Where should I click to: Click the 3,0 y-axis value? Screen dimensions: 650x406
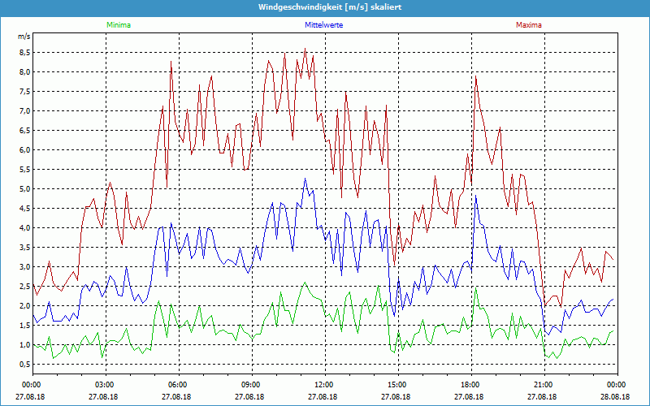pos(24,267)
